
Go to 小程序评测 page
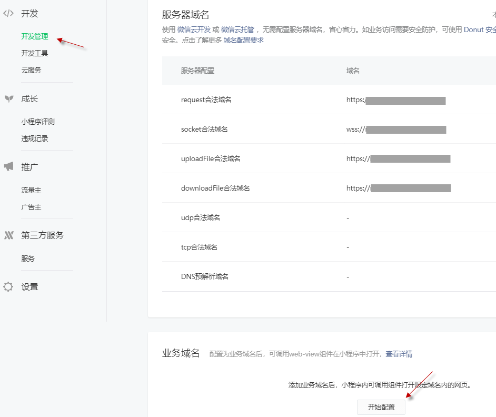[38, 122]
